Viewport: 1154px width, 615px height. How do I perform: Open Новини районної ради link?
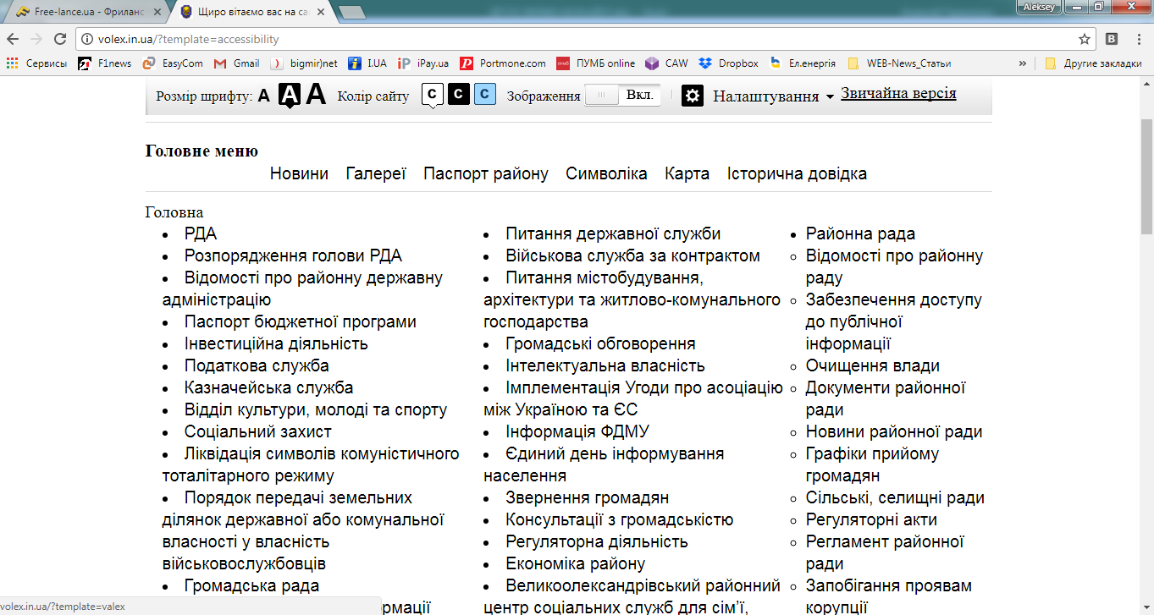[894, 431]
